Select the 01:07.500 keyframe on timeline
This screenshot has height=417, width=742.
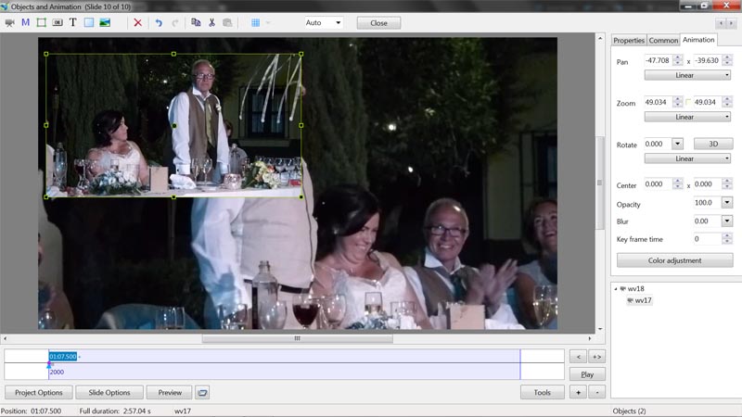click(63, 356)
